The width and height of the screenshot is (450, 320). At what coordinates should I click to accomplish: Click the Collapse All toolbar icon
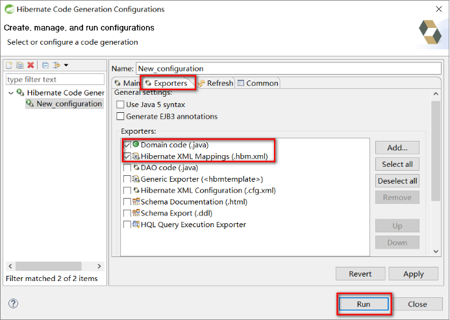click(45, 65)
